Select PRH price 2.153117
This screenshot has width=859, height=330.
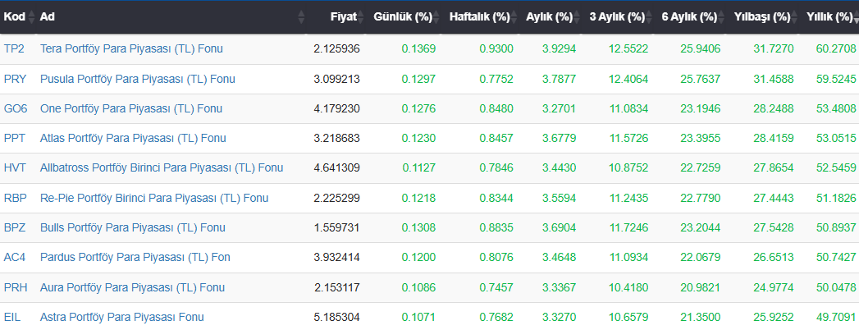[338, 287]
